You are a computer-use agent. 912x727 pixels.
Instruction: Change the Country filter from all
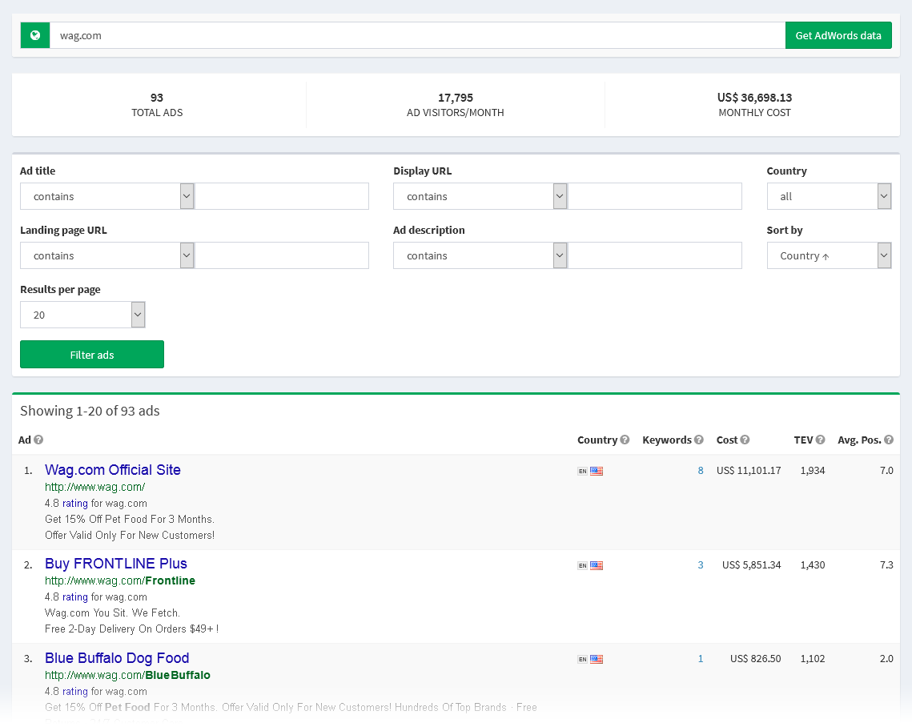pos(829,196)
